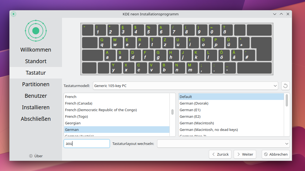
Task: Click the M key on keyboard preview
Action: 192,68
